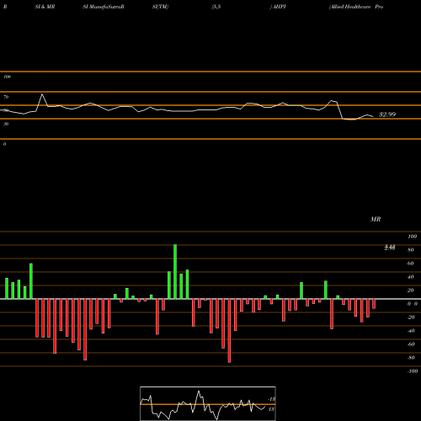
Task: Click the MR axis label 100 at right
Action: [413, 237]
